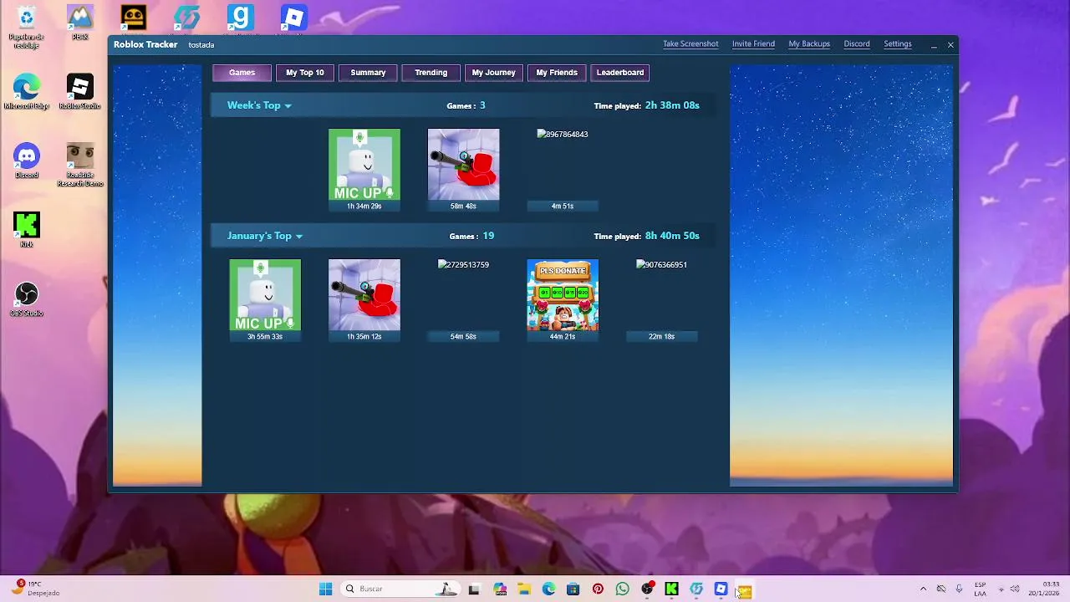This screenshot has width=1070, height=602.
Task: Open the Leaderboard tab
Action: (x=620, y=73)
